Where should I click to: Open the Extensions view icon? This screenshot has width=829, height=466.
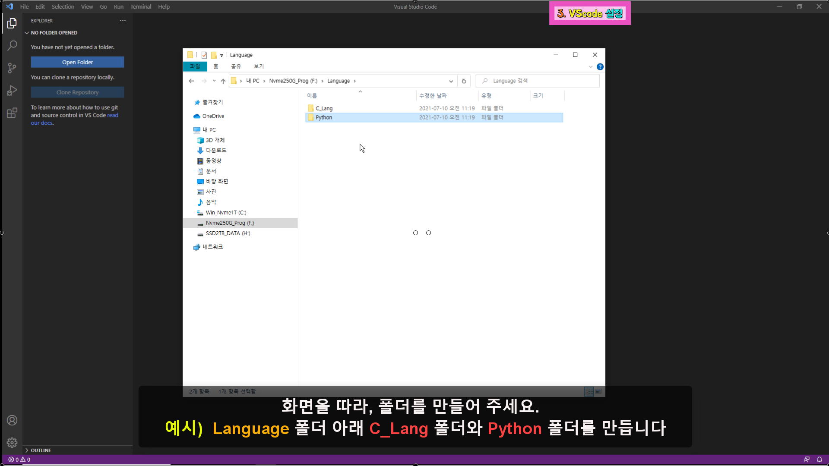pos(12,113)
